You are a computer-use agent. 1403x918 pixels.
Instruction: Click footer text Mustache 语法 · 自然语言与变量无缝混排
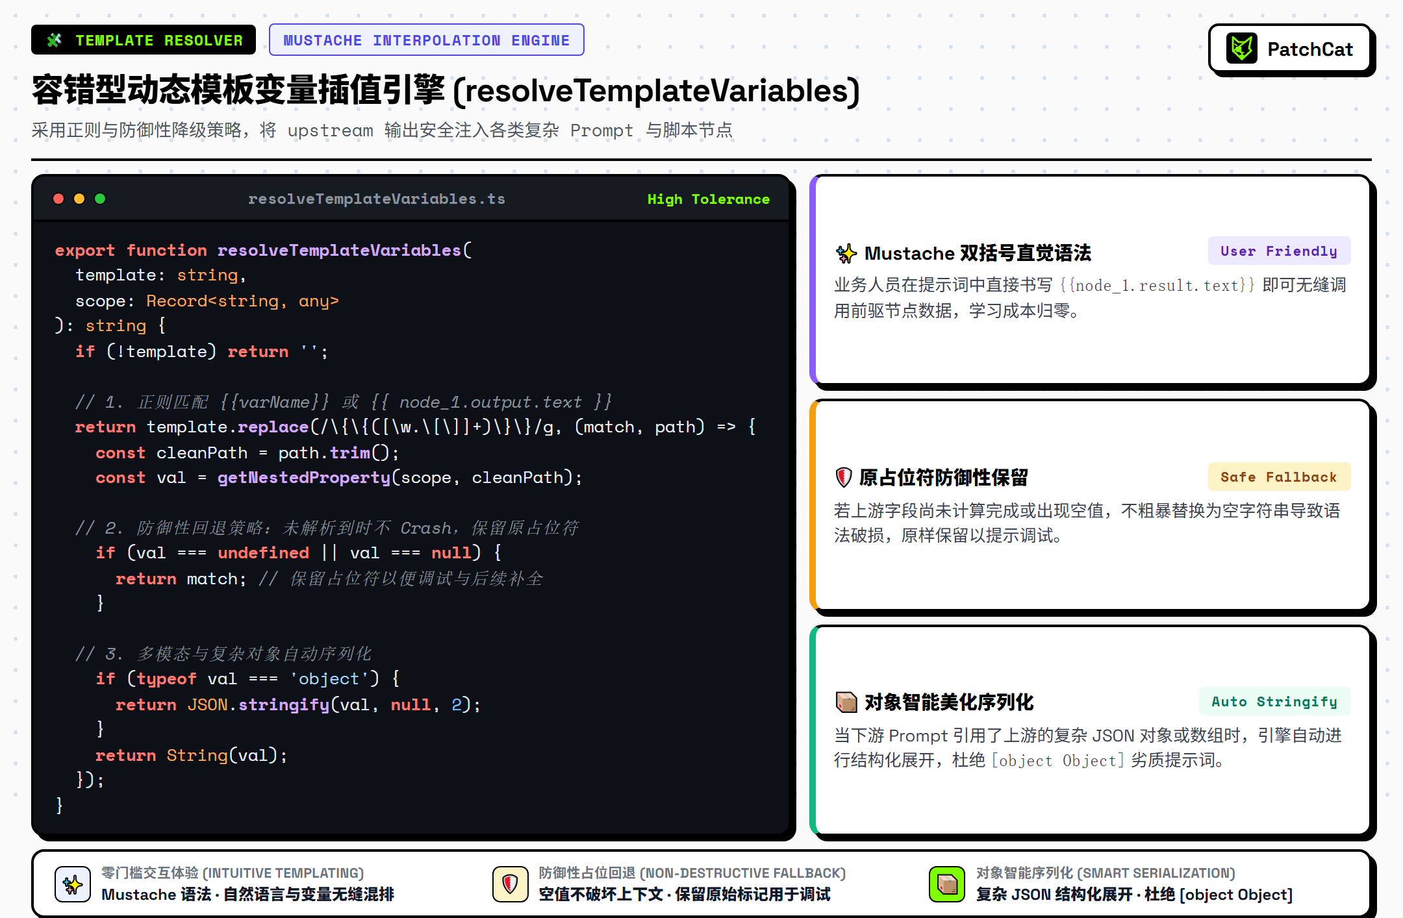coord(248,895)
